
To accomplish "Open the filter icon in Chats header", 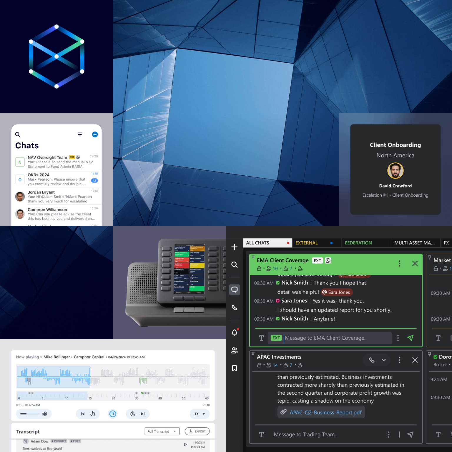I will [80, 134].
